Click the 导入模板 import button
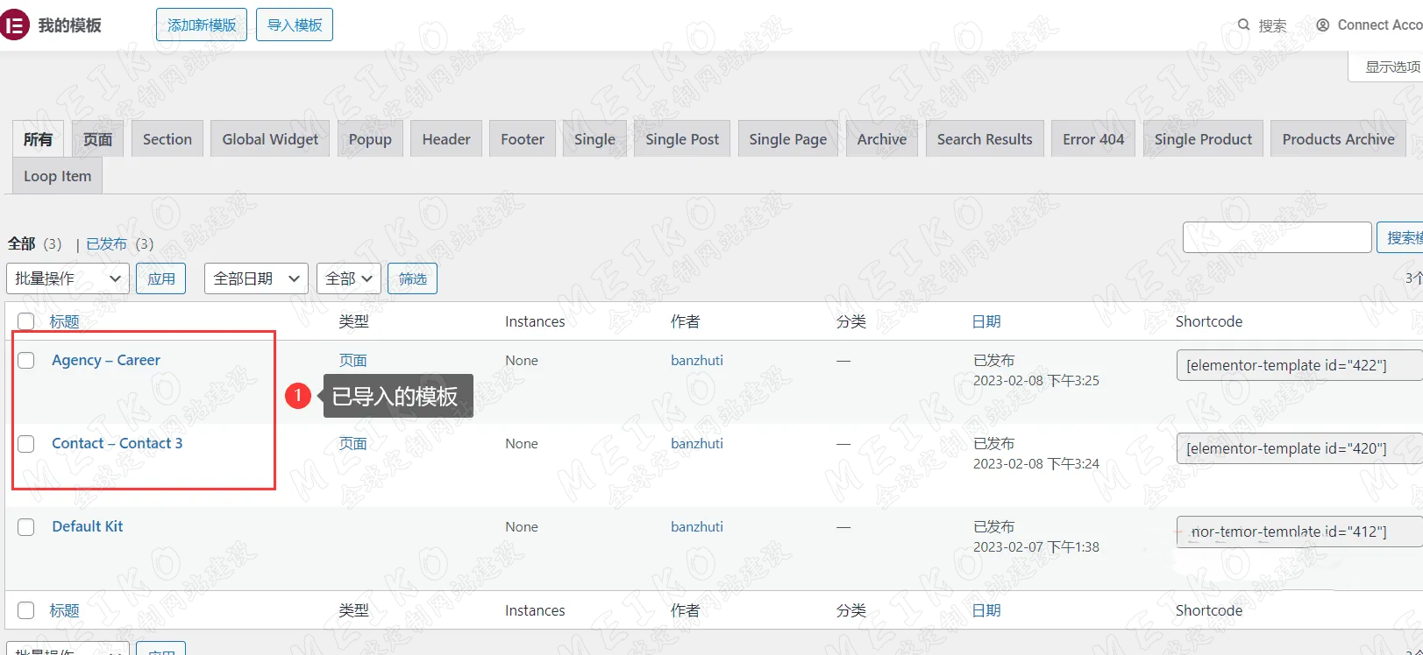 click(295, 25)
